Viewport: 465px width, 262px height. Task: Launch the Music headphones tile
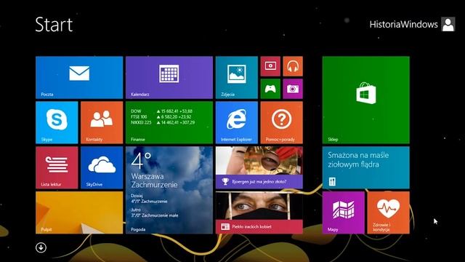(x=293, y=66)
